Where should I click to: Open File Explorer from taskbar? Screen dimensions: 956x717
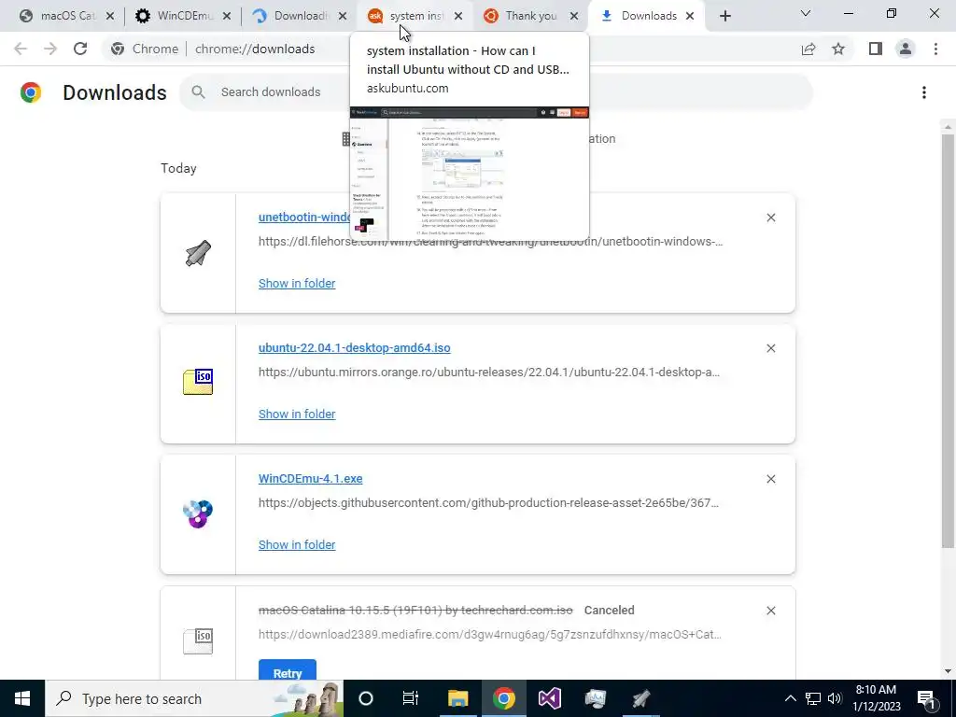(x=457, y=698)
